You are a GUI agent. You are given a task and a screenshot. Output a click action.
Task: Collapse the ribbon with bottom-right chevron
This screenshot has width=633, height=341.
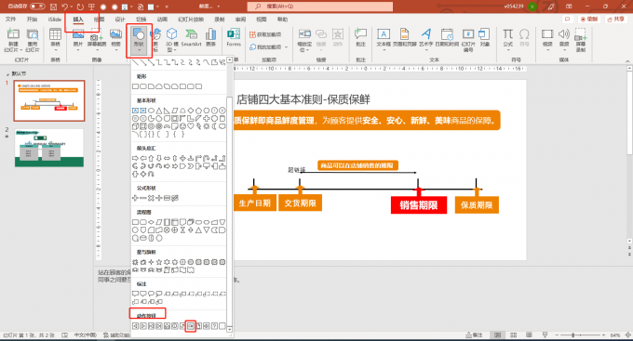tap(627, 61)
